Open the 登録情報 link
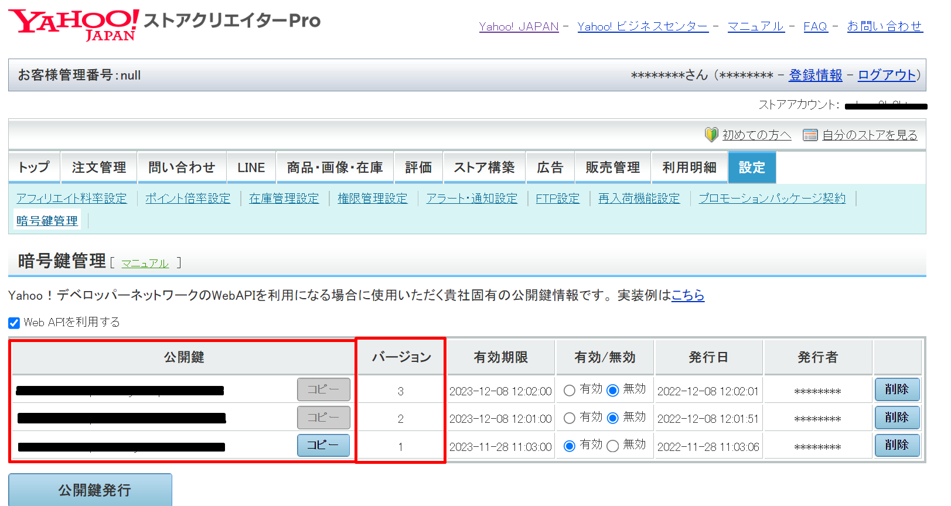This screenshot has width=951, height=506. 816,75
